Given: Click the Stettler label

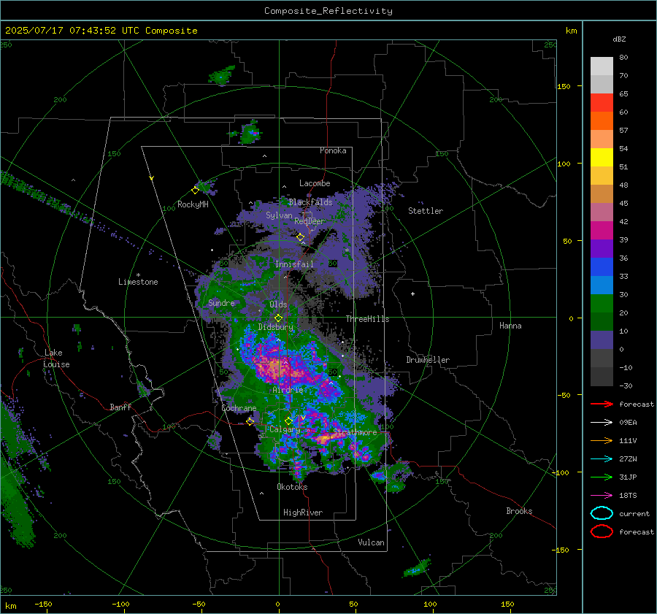Looking at the screenshot, I should [426, 211].
